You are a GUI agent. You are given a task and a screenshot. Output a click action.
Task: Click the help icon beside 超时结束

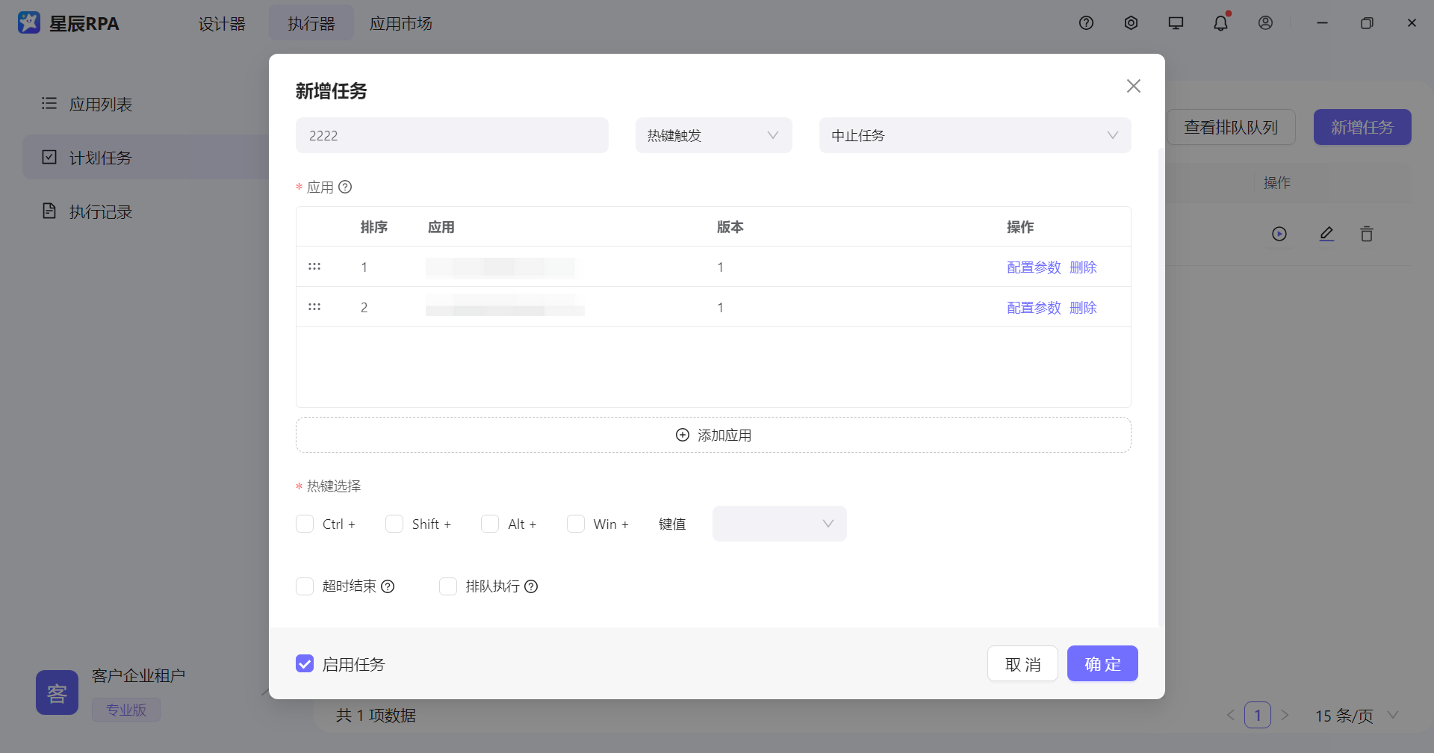388,587
